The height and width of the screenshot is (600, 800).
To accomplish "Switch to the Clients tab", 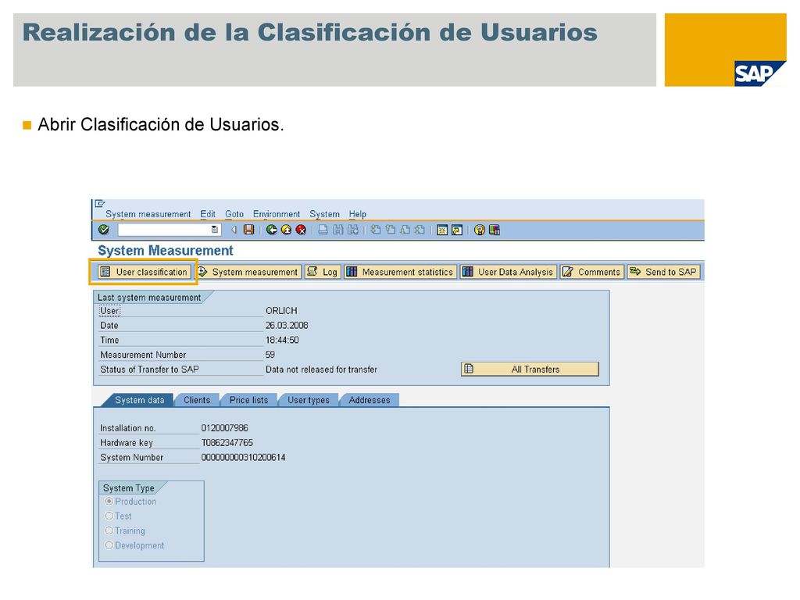I will click(x=196, y=400).
